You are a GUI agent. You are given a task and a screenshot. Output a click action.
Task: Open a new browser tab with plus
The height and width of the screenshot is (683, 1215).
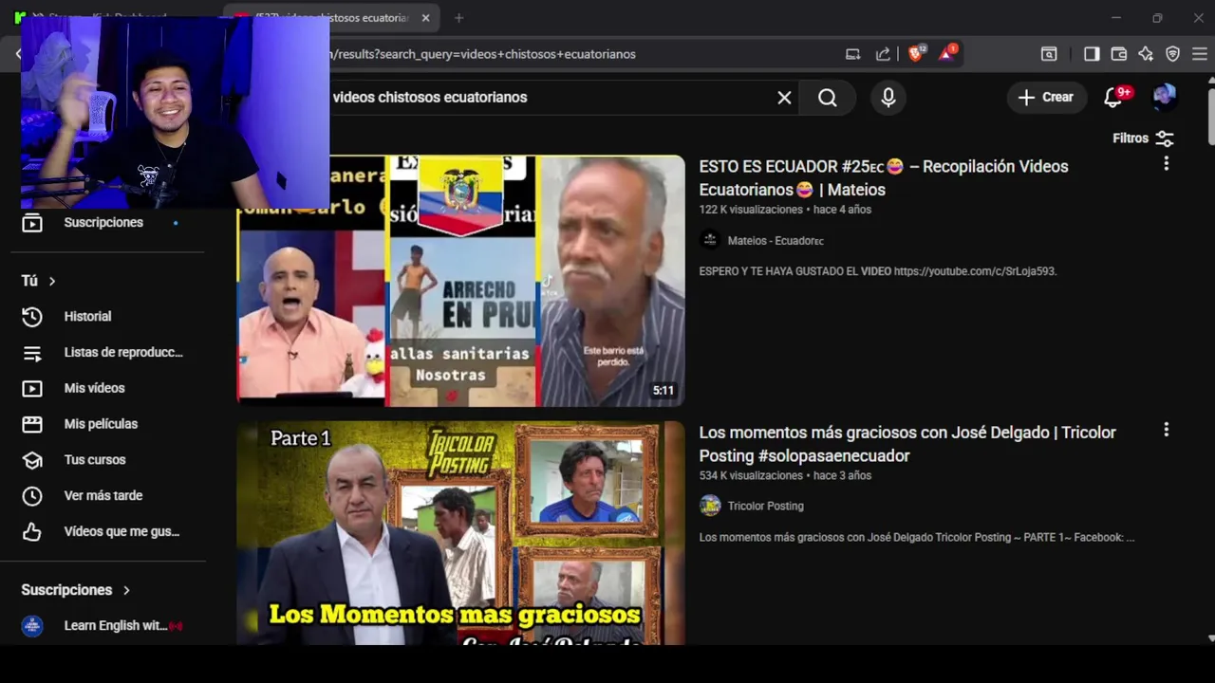(459, 18)
